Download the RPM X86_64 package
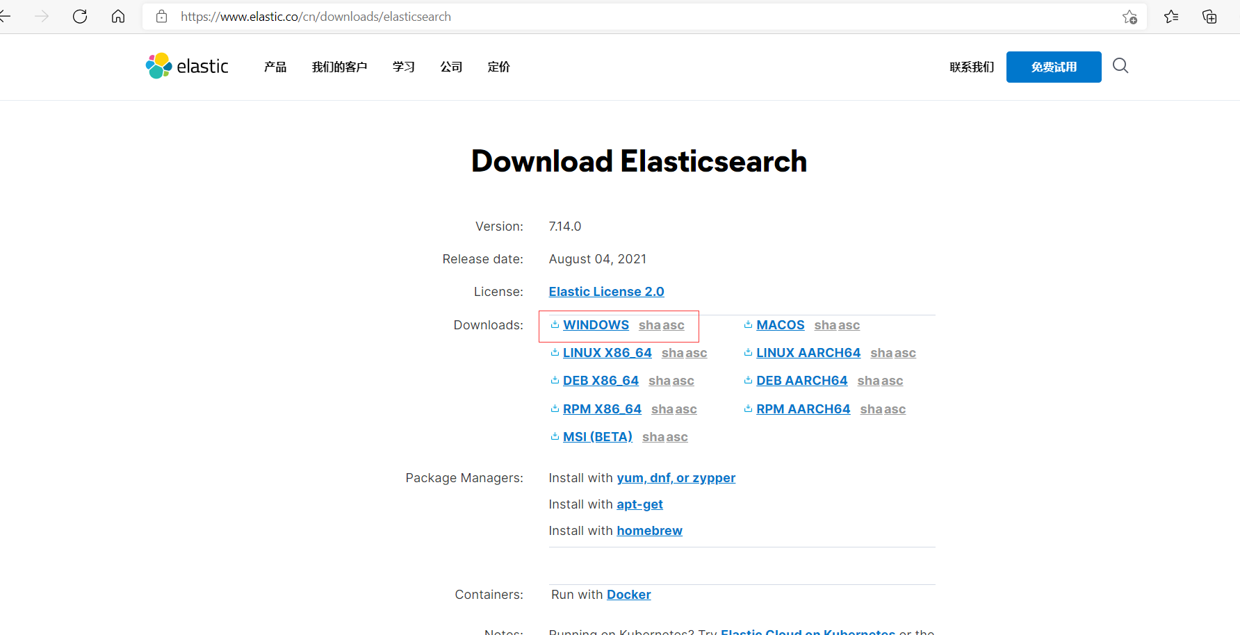 [602, 409]
